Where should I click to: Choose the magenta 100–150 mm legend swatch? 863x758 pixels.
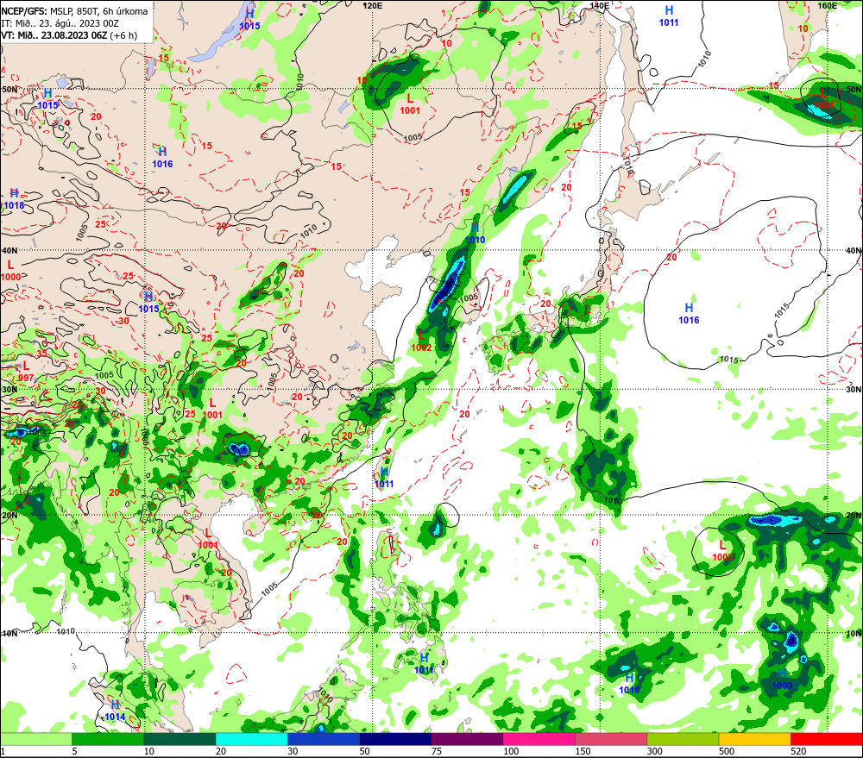click(539, 739)
